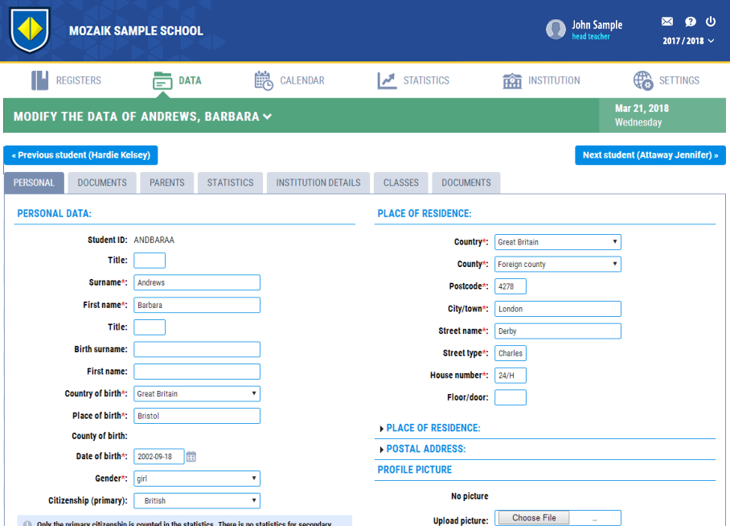Click John Sample's user avatar
The image size is (730, 526).
tap(556, 30)
